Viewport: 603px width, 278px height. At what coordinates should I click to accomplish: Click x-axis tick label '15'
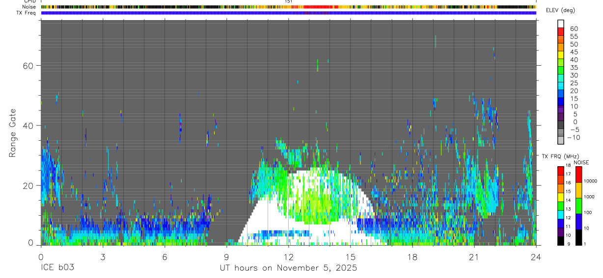350,257
